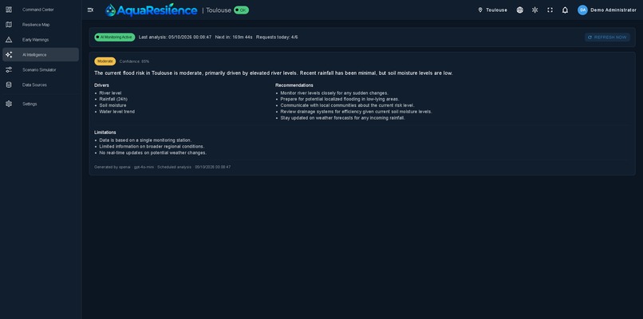Click the OK status badge
The width and height of the screenshot is (643, 319).
241,10
